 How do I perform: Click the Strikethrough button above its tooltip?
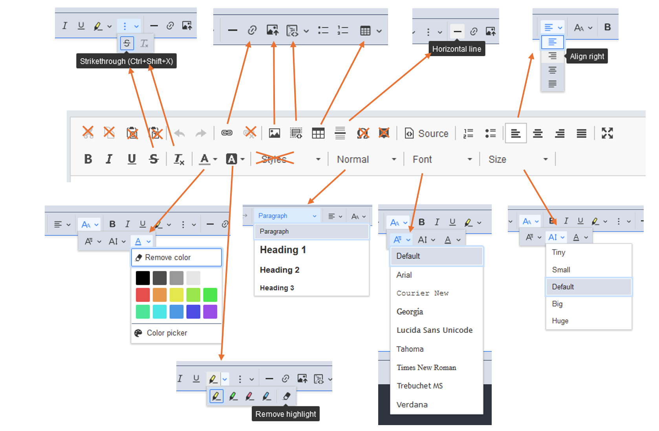pos(127,43)
